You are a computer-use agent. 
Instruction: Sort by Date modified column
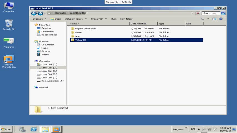coord(143,24)
